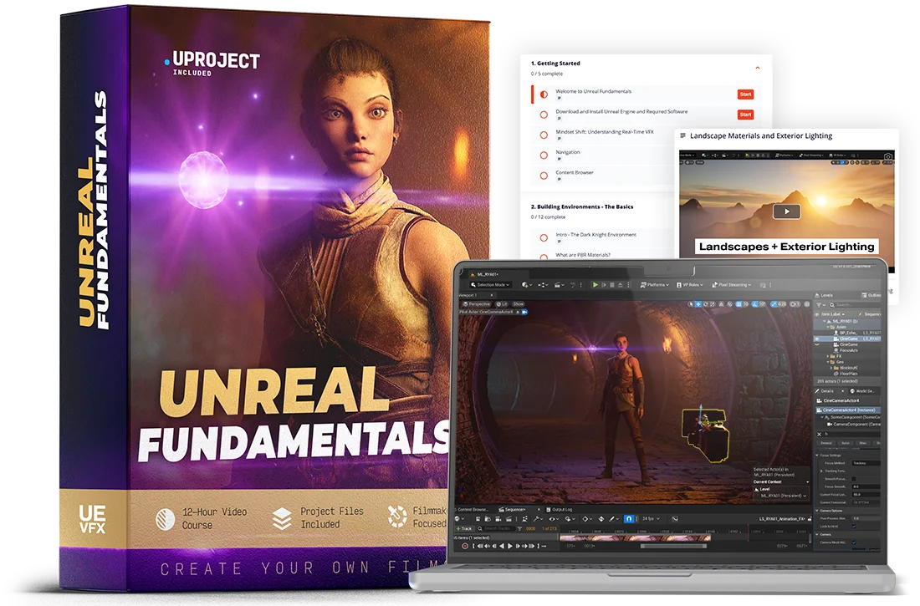Switch to the Levels tab
This screenshot has height=606, width=920.
coord(825,296)
